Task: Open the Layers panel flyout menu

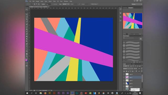Action: tap(142, 64)
